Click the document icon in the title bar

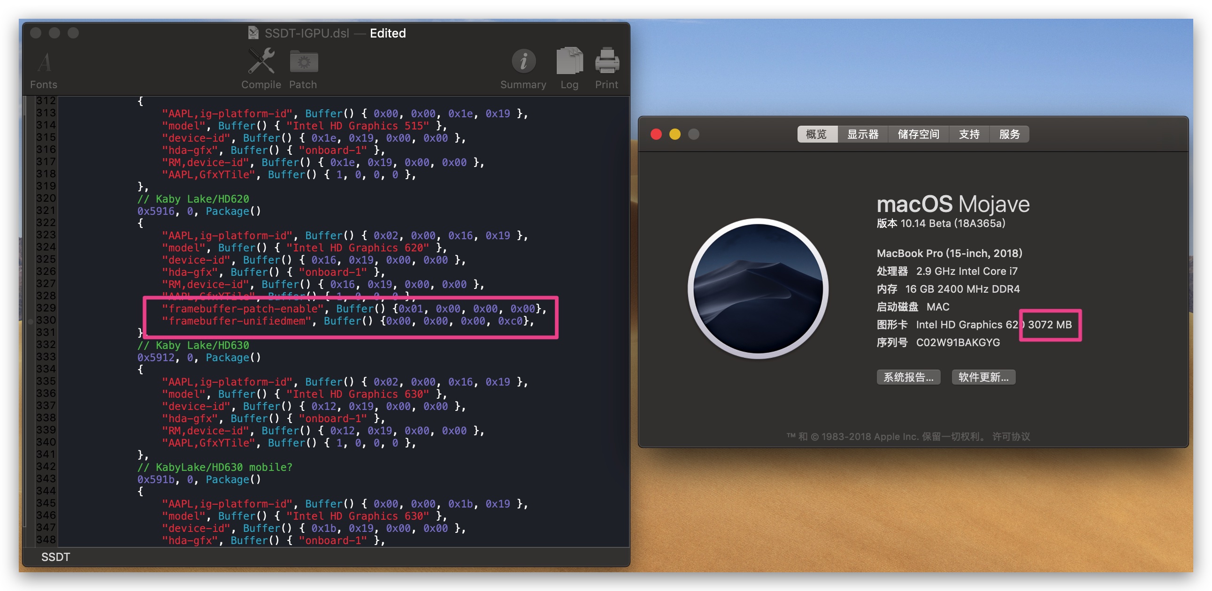[x=253, y=33]
